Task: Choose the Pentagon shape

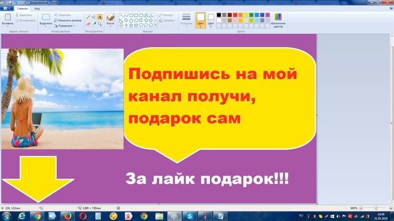Action: point(131,20)
